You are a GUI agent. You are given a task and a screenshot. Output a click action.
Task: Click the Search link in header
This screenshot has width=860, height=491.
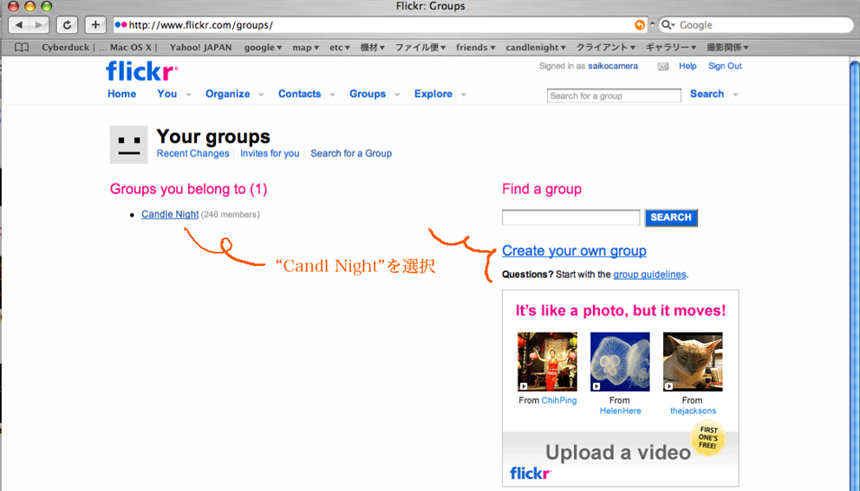pos(707,94)
